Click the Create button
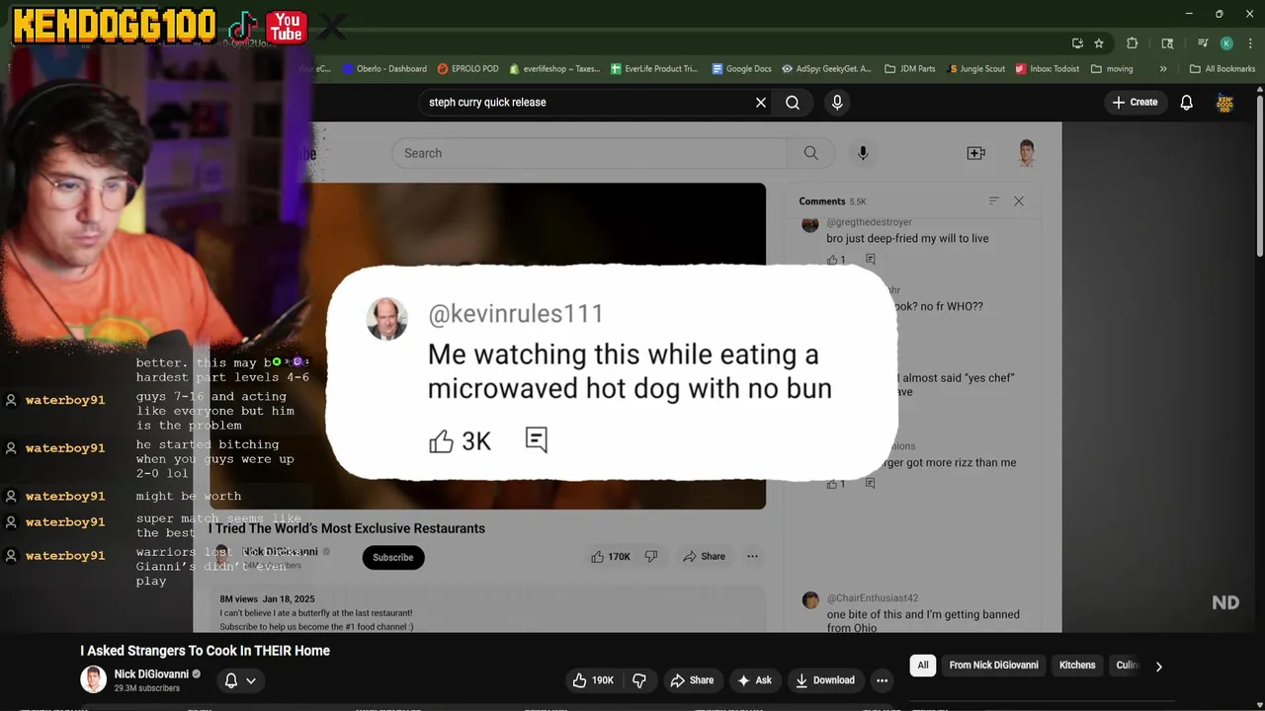The height and width of the screenshot is (711, 1265). (1135, 103)
